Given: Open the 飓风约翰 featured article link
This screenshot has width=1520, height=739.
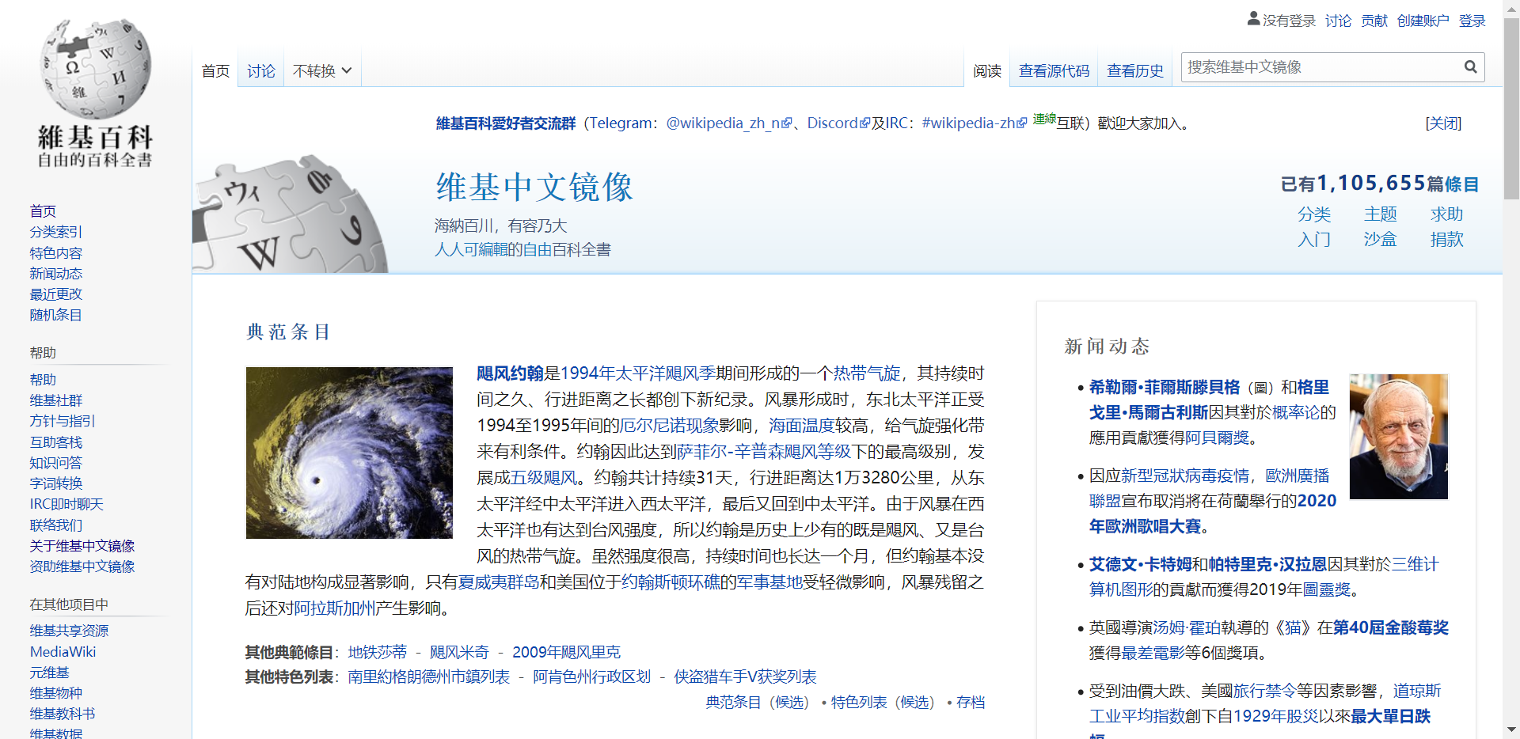Looking at the screenshot, I should (x=510, y=373).
